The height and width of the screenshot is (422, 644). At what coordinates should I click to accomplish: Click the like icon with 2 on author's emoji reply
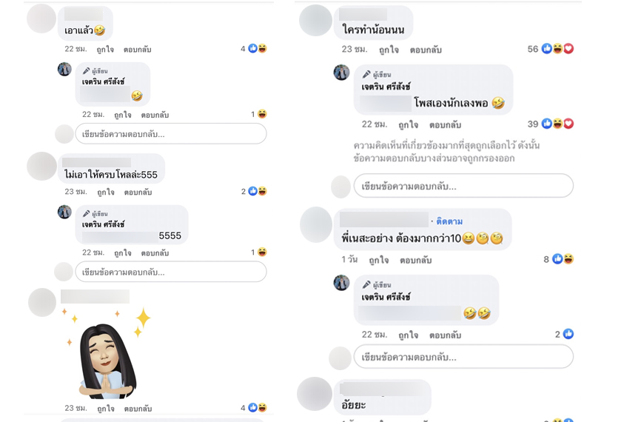[564, 334]
